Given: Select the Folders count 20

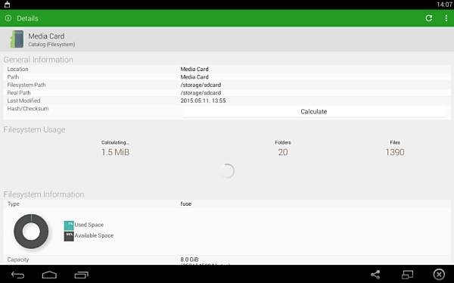Looking at the screenshot, I should [283, 152].
